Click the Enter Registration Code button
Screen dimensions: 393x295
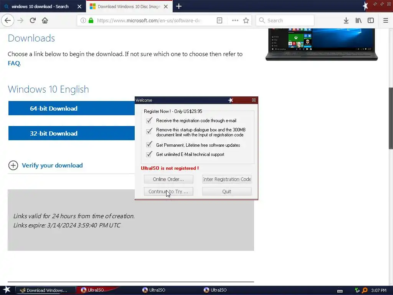[x=227, y=179]
